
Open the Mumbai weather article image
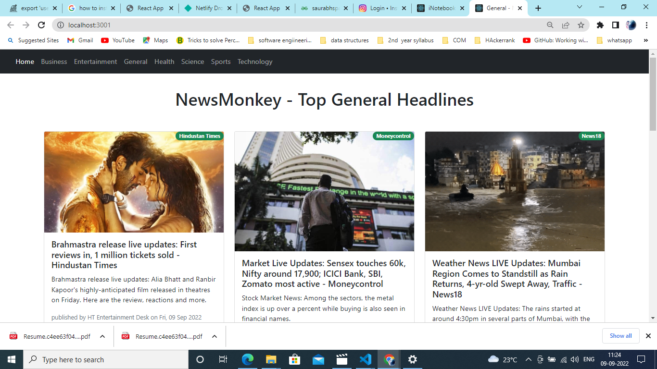[515, 191]
